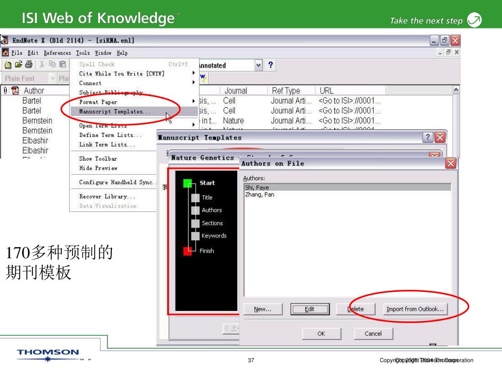Click OK in Authors on File dialog
The height and width of the screenshot is (376, 502).
322,334
